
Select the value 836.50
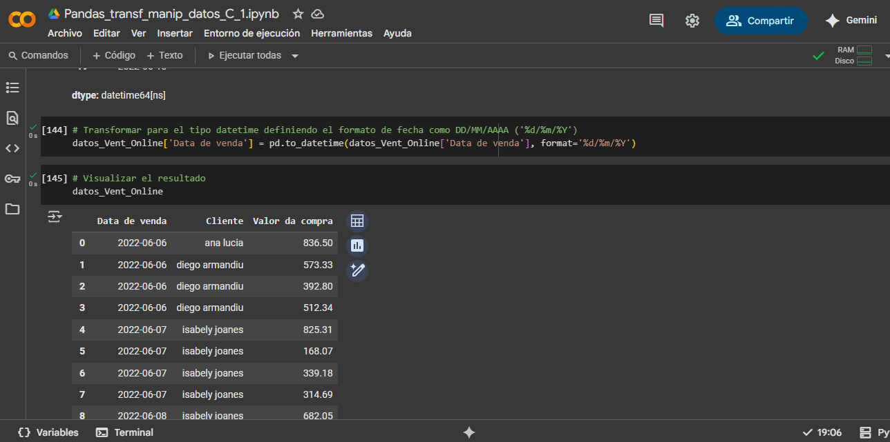pos(318,243)
